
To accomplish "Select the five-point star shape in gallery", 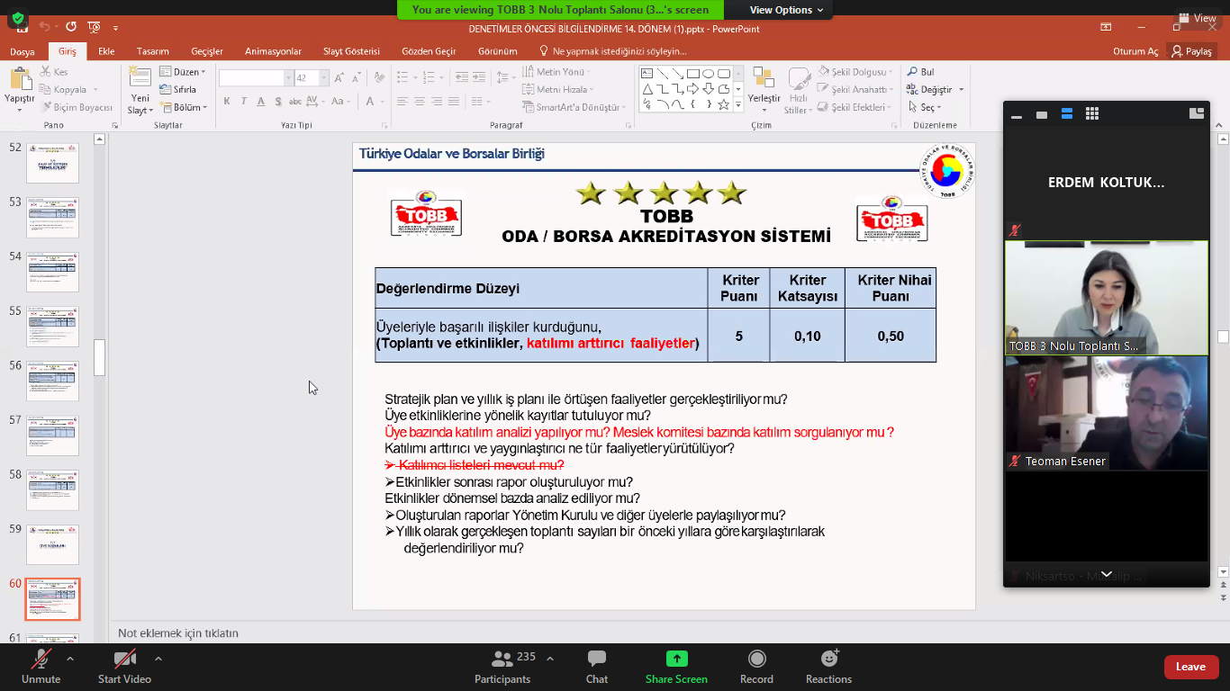I will click(x=723, y=104).
